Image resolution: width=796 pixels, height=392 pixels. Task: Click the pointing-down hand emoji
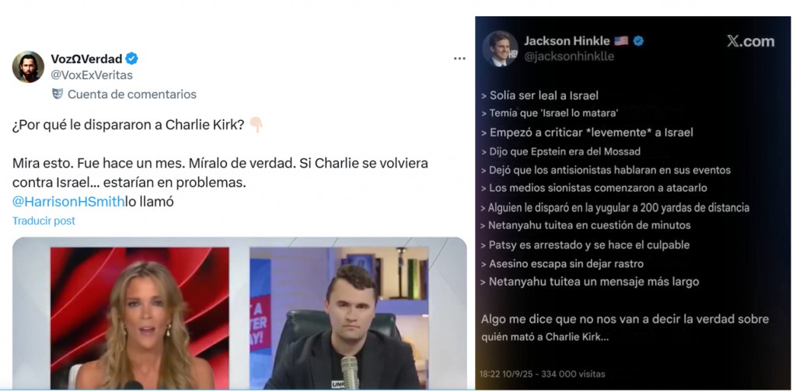point(256,125)
